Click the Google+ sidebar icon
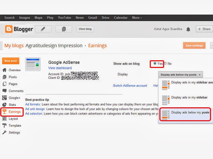This screenshot has width=213, height=159. (4, 98)
